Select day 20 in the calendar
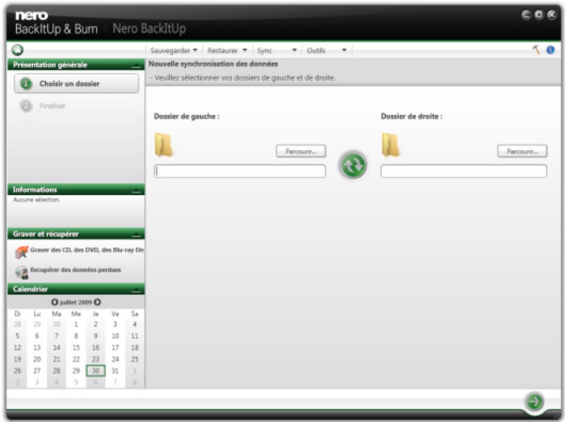 click(x=37, y=359)
